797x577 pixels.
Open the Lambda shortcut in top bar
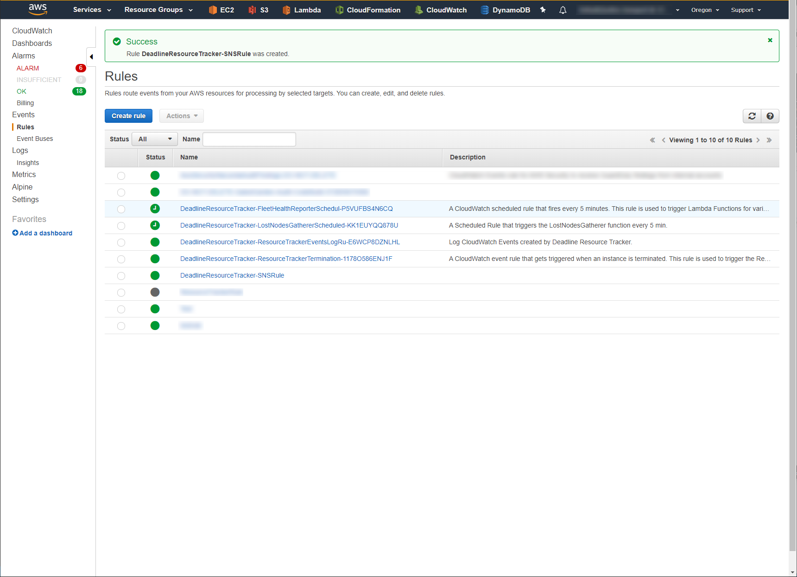click(x=302, y=10)
